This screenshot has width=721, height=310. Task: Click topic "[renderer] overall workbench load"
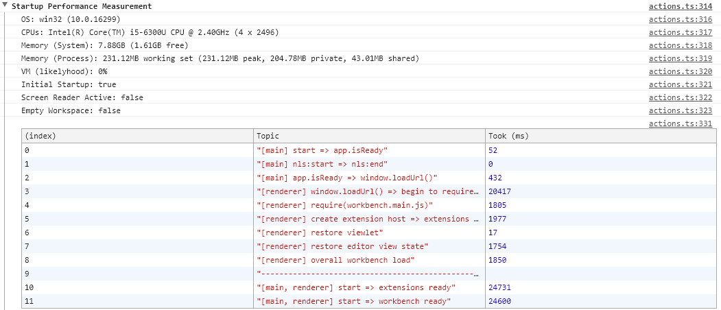click(336, 261)
